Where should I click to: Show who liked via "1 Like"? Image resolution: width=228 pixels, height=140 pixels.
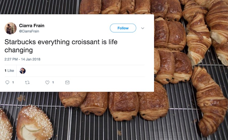tap(9, 71)
